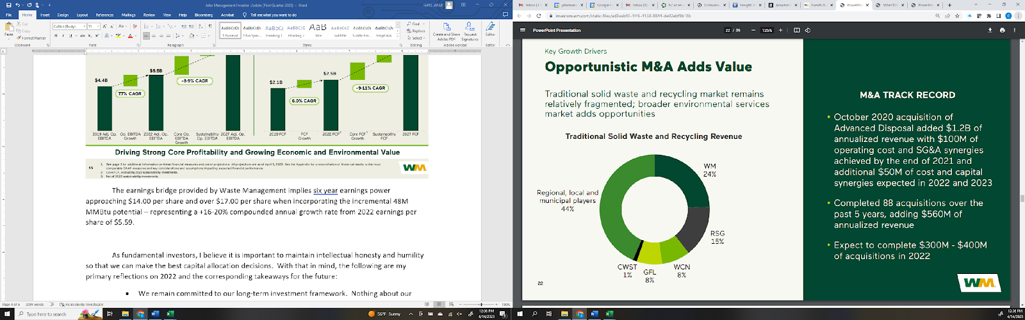This screenshot has height=320, width=1025.
Task: Rotate the PDF page counterclockwise
Action: pyautogui.click(x=808, y=30)
